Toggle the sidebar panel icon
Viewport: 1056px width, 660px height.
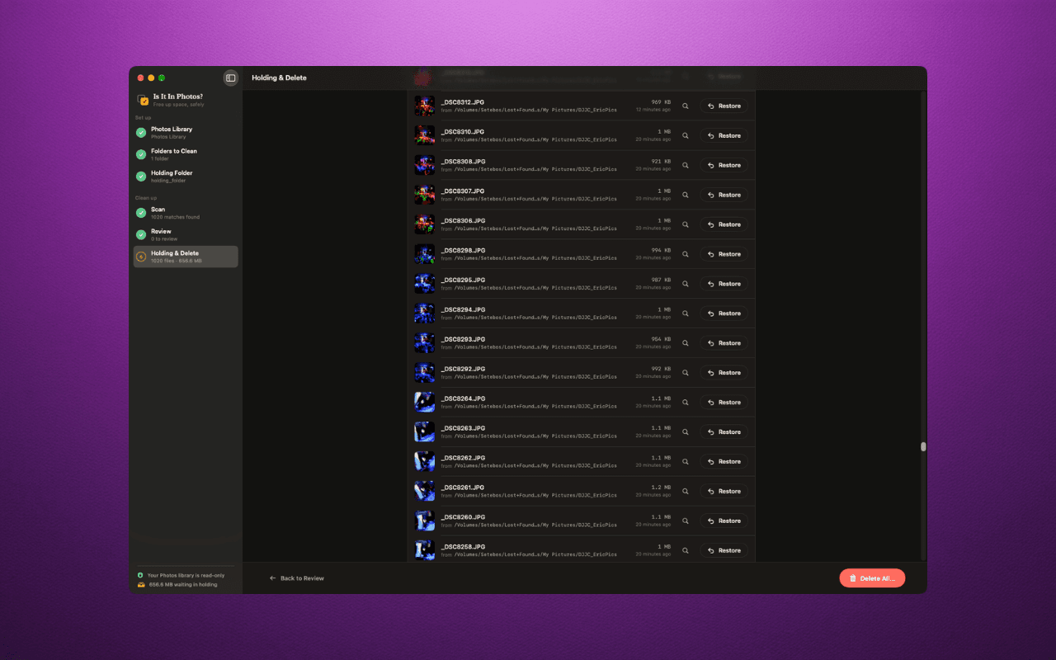(x=231, y=78)
